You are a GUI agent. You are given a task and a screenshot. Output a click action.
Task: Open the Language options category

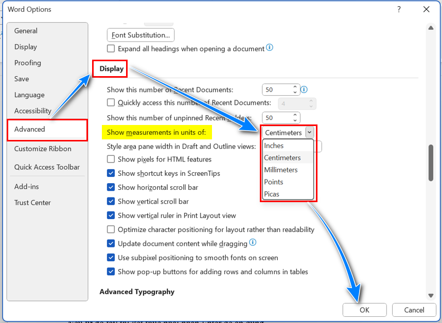coord(47,95)
